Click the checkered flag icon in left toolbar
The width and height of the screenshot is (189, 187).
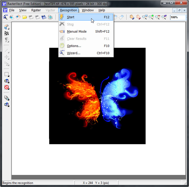click(x=6, y=33)
